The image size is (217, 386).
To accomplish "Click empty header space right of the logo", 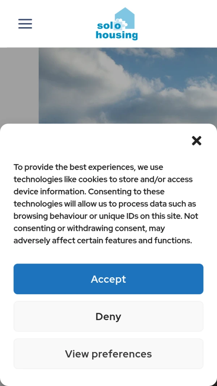I will 177,24.
